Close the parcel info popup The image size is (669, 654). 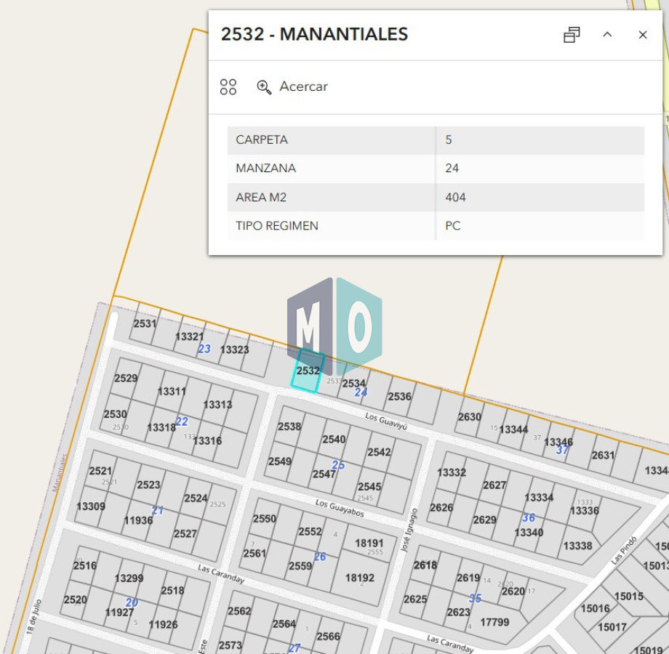[643, 35]
